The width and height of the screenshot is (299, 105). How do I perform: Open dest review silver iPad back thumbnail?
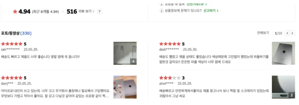[283, 53]
